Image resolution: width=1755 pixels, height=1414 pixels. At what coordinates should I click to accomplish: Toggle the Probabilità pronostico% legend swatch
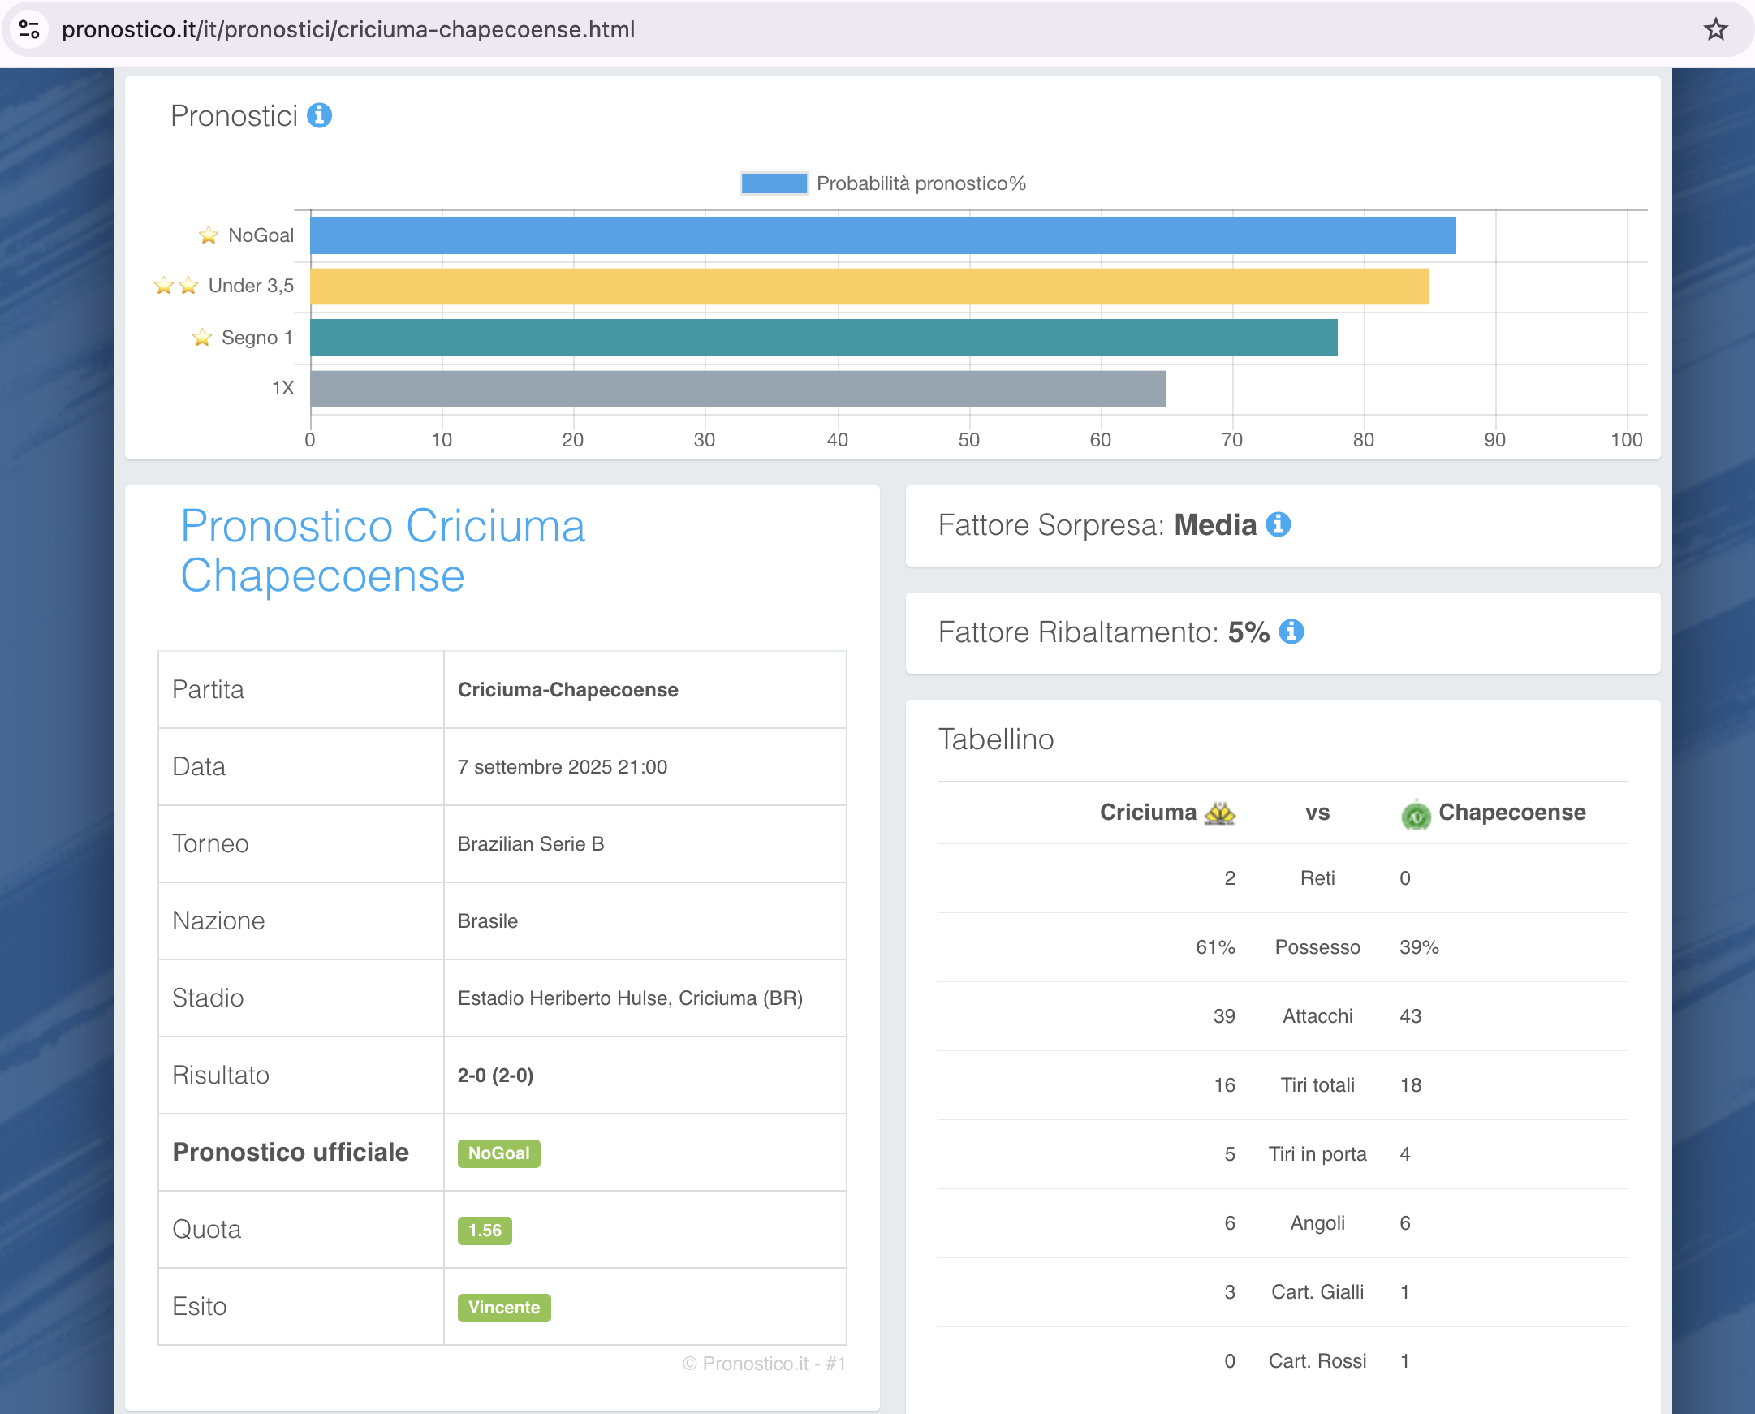tap(774, 183)
